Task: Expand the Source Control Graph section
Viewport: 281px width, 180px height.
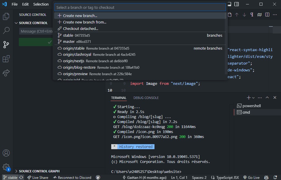Action: coord(39,171)
